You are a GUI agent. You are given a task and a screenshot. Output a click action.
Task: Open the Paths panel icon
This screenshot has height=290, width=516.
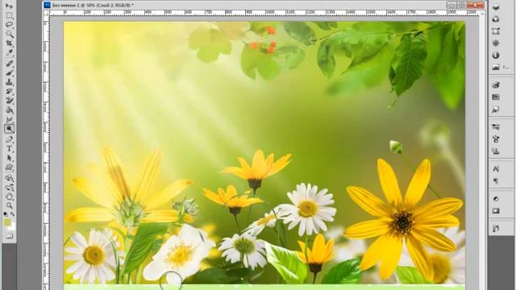pos(496,31)
